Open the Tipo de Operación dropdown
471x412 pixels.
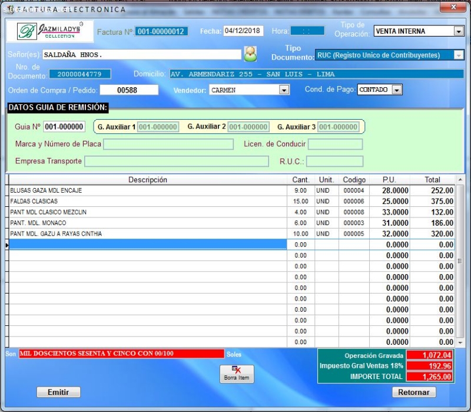(459, 31)
